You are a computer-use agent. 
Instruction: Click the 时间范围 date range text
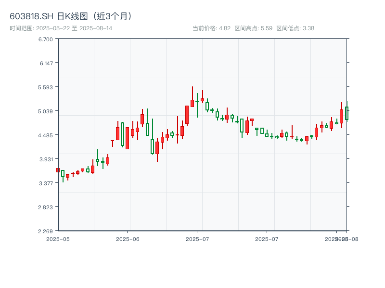[x=61, y=28]
